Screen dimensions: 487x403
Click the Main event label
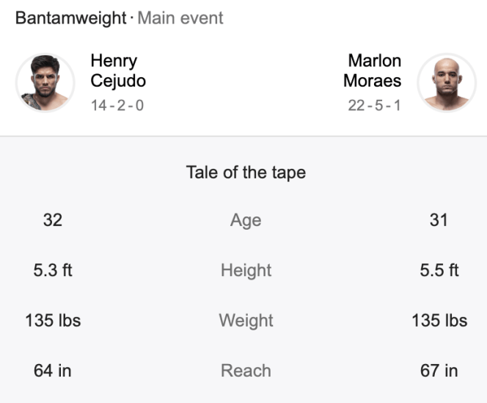pos(180,18)
